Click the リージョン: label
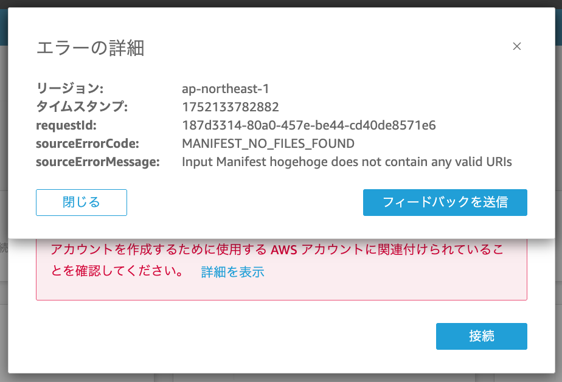 tap(69, 89)
